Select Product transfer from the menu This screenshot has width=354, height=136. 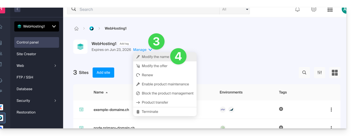pos(155,103)
